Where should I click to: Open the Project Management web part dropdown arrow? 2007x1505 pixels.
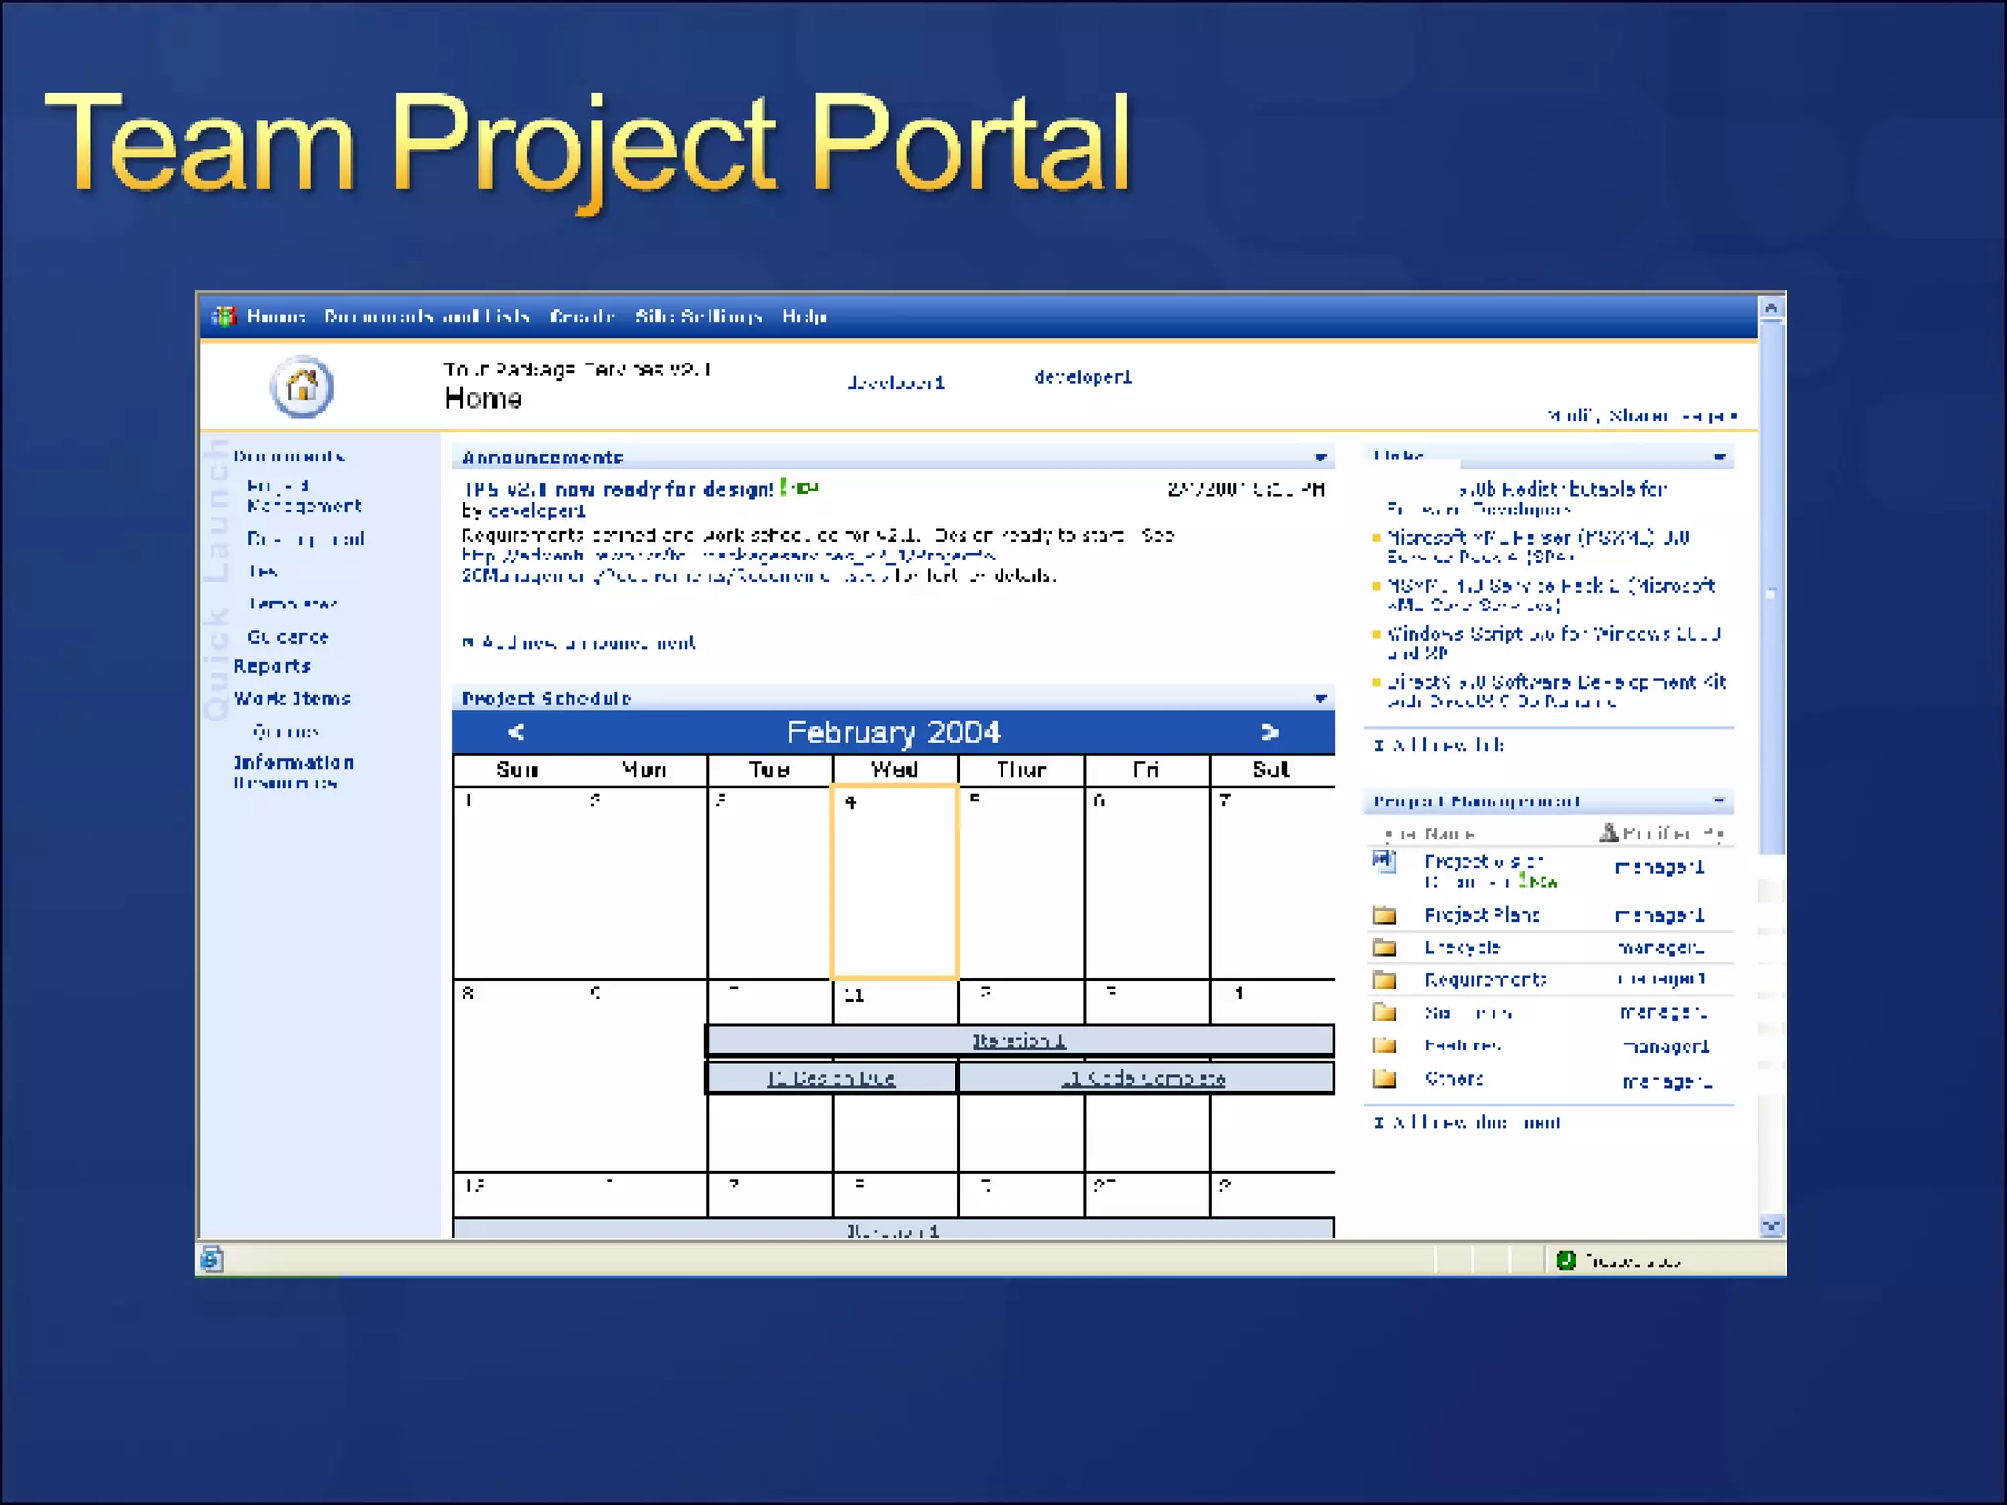coord(1719,801)
